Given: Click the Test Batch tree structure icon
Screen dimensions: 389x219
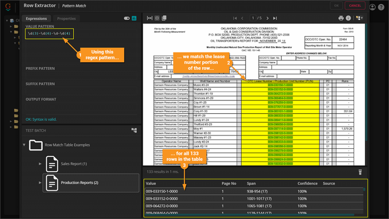Looking at the screenshot, I should 134,130.
